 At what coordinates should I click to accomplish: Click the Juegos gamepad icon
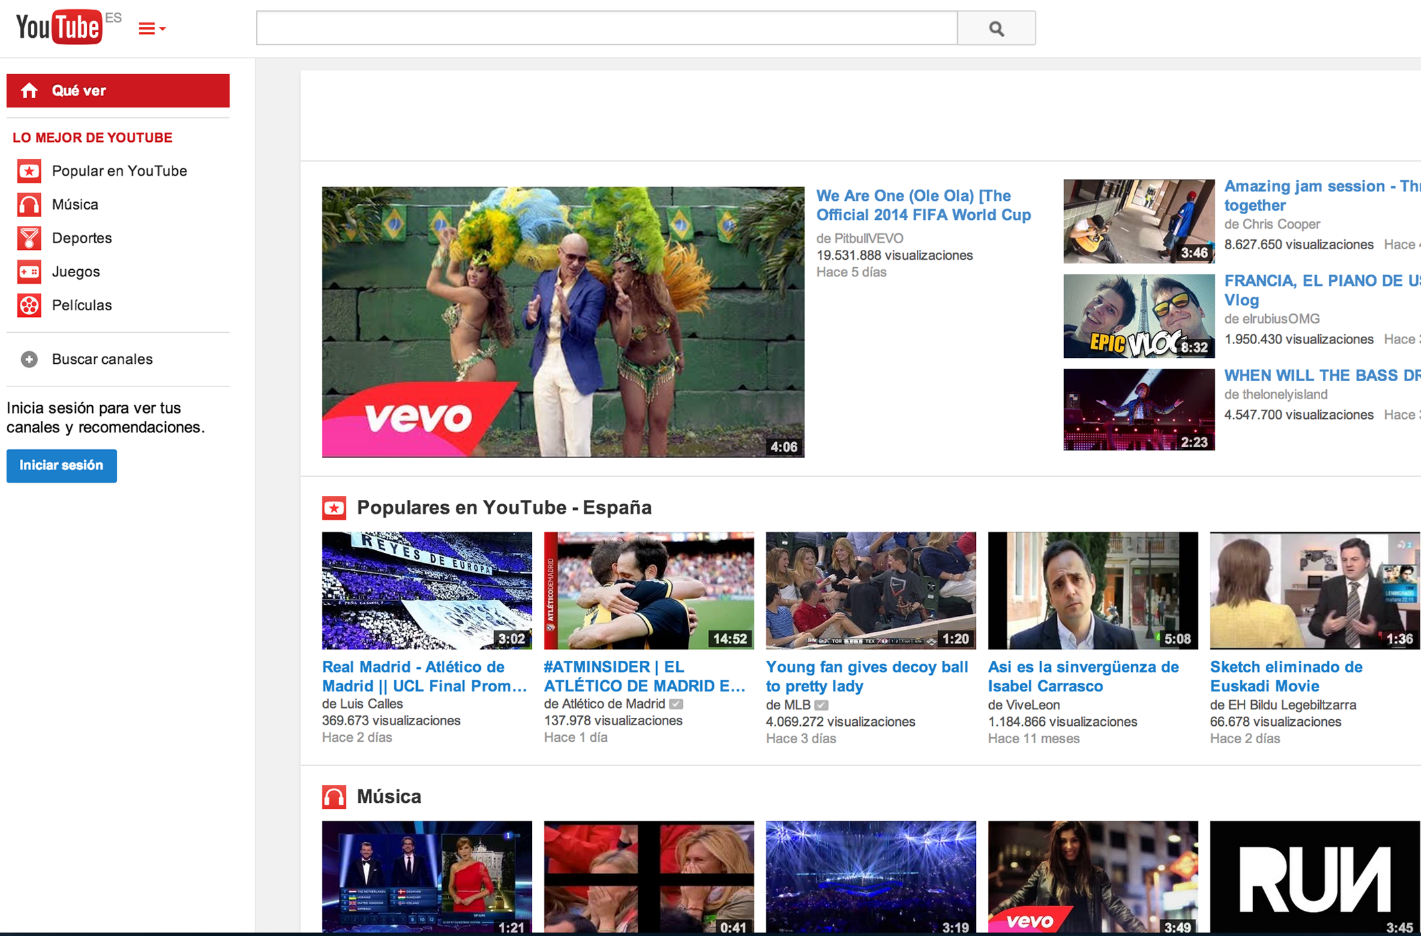29,272
